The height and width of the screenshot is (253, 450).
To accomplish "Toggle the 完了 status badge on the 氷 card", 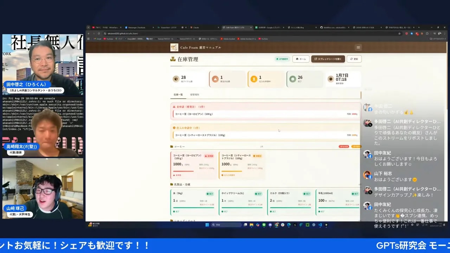I will [210, 194].
